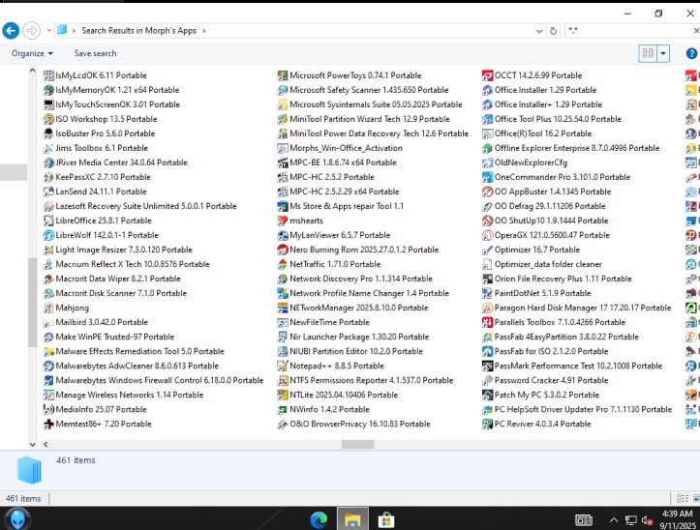This screenshot has height=530, width=700.
Task: Select OCCT 14.2.6.99 Portable icon
Action: pyautogui.click(x=488, y=75)
